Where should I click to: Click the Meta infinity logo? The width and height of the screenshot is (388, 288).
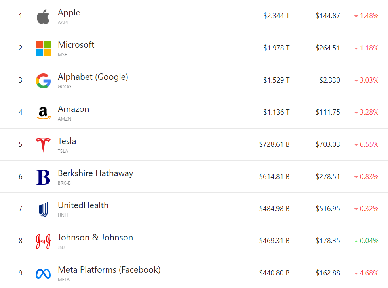[43, 273]
